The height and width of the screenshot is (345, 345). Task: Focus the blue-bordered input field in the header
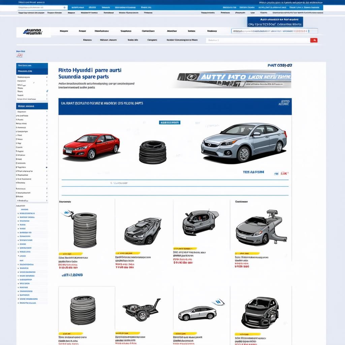[x=274, y=31]
